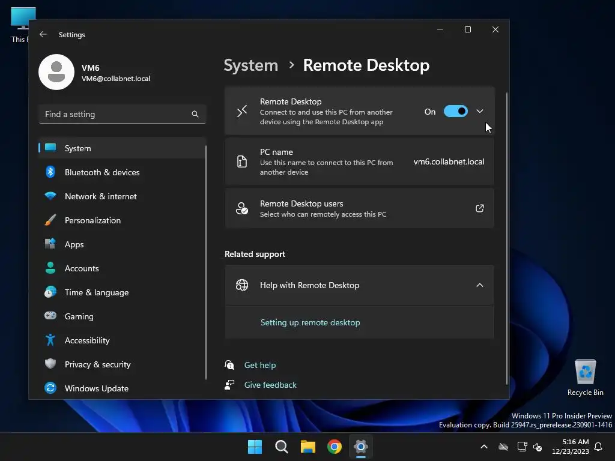Screen dimensions: 615x461
Task: Click the Privacy shield icon
Action: tap(50, 364)
